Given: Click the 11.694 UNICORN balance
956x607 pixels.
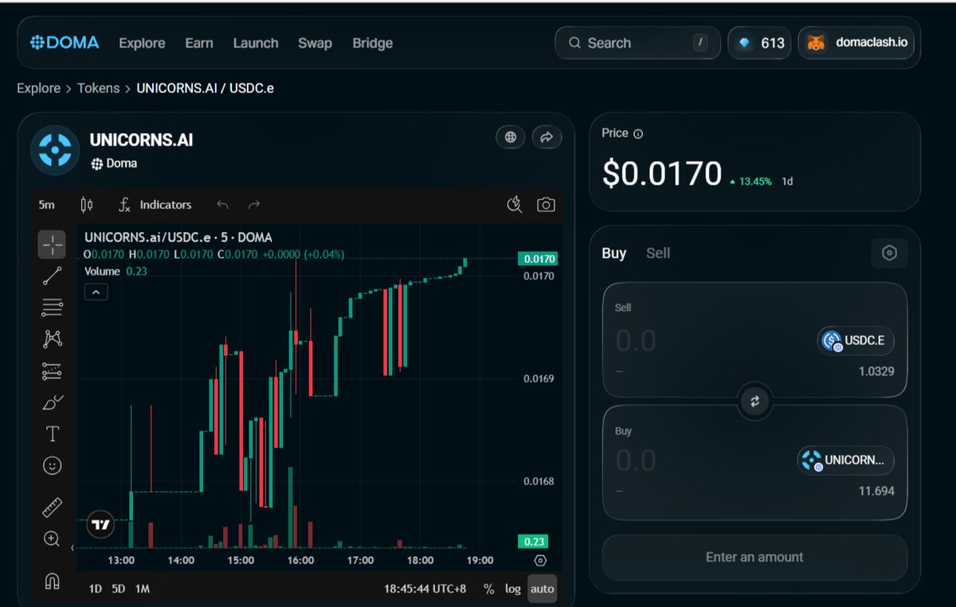Looking at the screenshot, I should click(876, 491).
